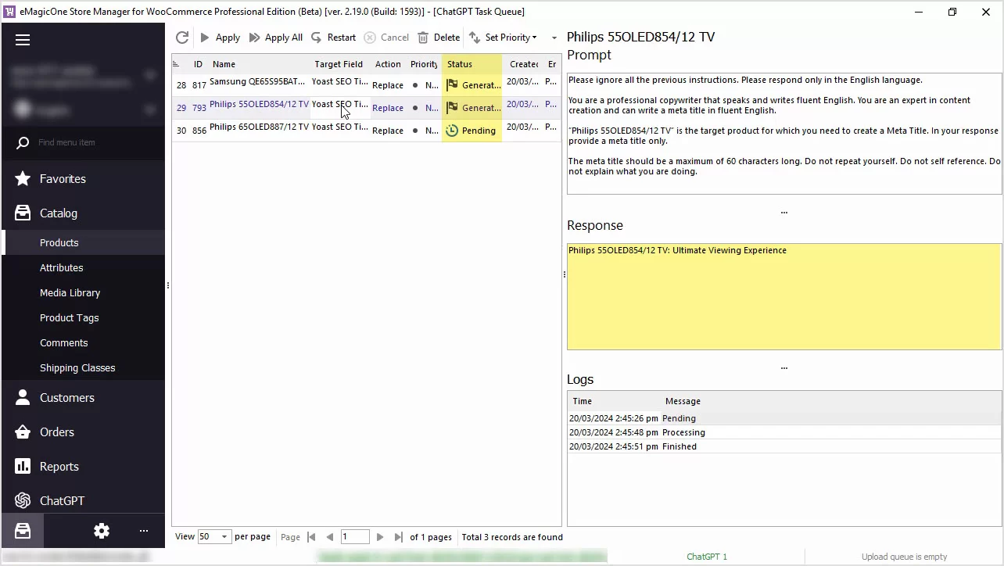Click the page number input field

pyautogui.click(x=354, y=537)
